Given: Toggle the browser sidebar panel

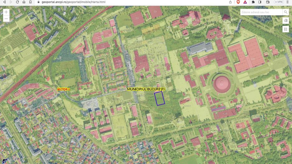Looking at the screenshot, I should 260,2.
